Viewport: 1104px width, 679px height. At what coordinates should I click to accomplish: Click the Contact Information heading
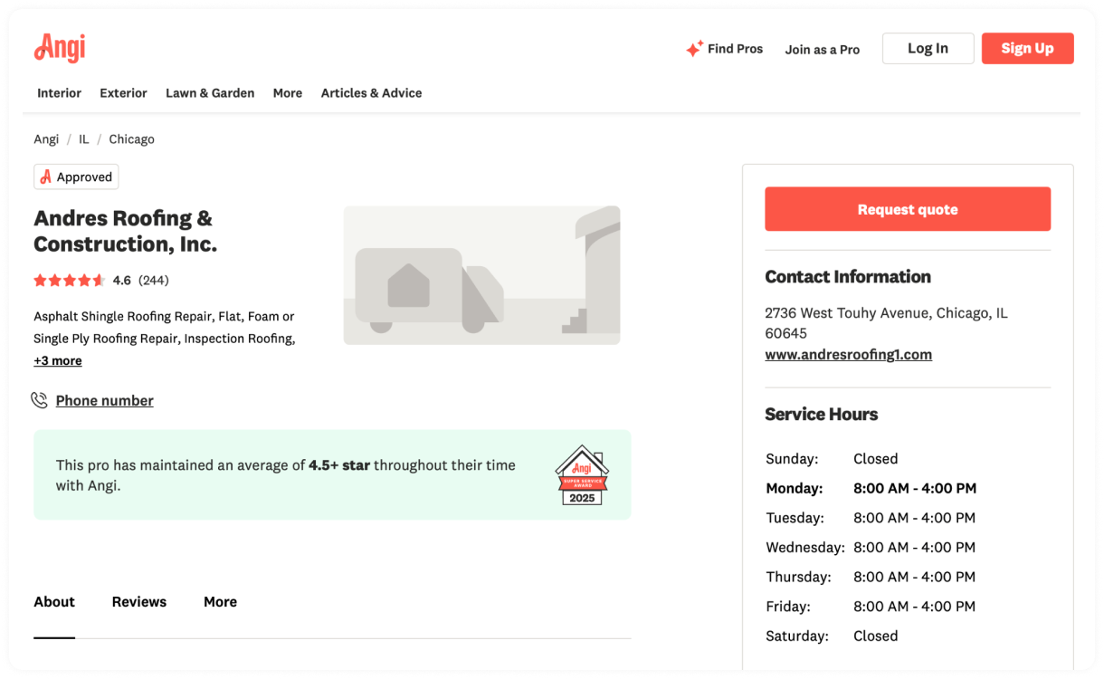tap(848, 277)
